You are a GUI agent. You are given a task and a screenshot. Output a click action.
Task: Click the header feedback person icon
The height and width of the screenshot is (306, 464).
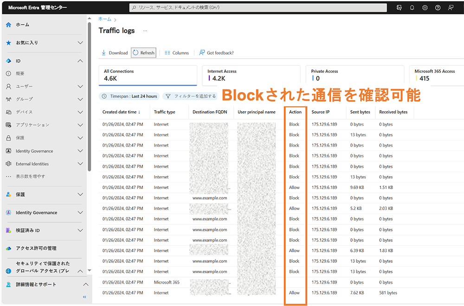[451, 8]
